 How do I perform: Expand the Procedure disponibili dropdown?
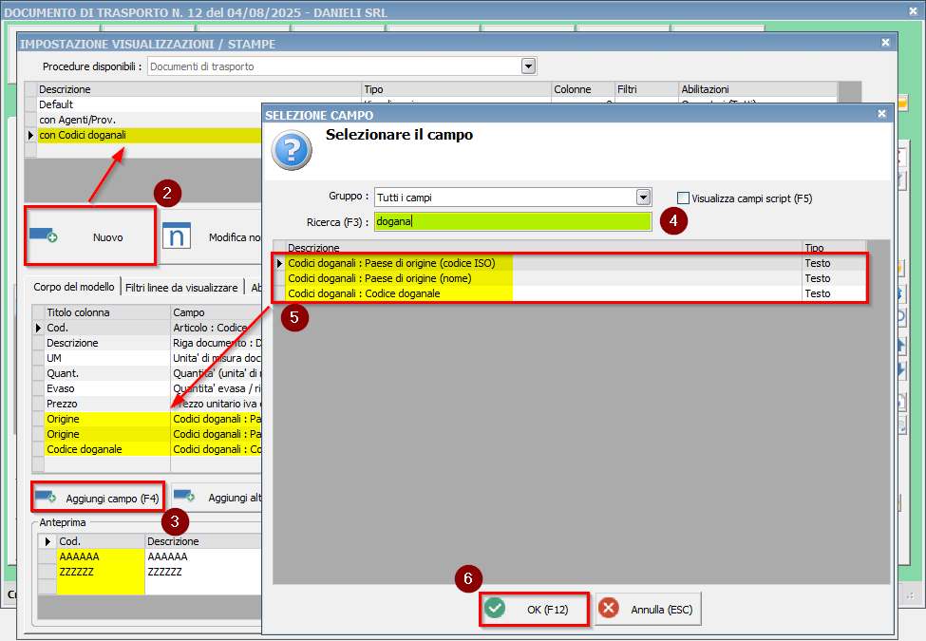[528, 66]
